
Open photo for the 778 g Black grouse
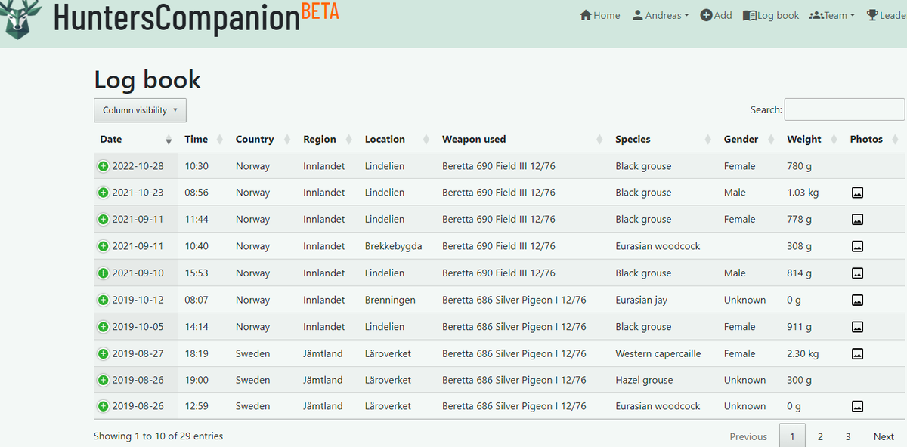click(857, 220)
